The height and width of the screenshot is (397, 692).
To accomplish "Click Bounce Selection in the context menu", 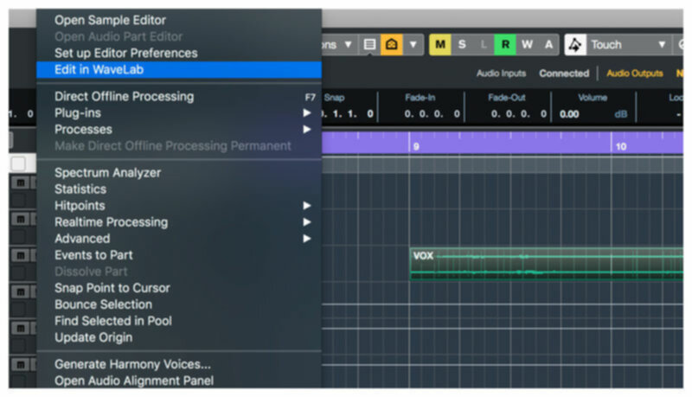I will (103, 304).
